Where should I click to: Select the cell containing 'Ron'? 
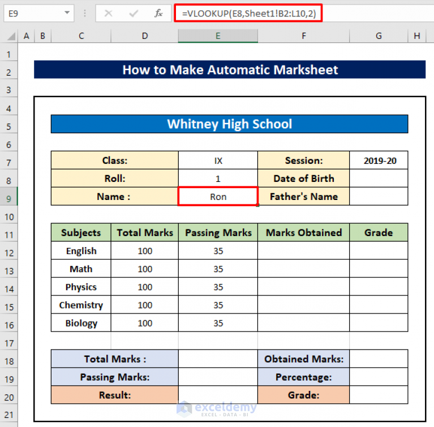click(218, 197)
